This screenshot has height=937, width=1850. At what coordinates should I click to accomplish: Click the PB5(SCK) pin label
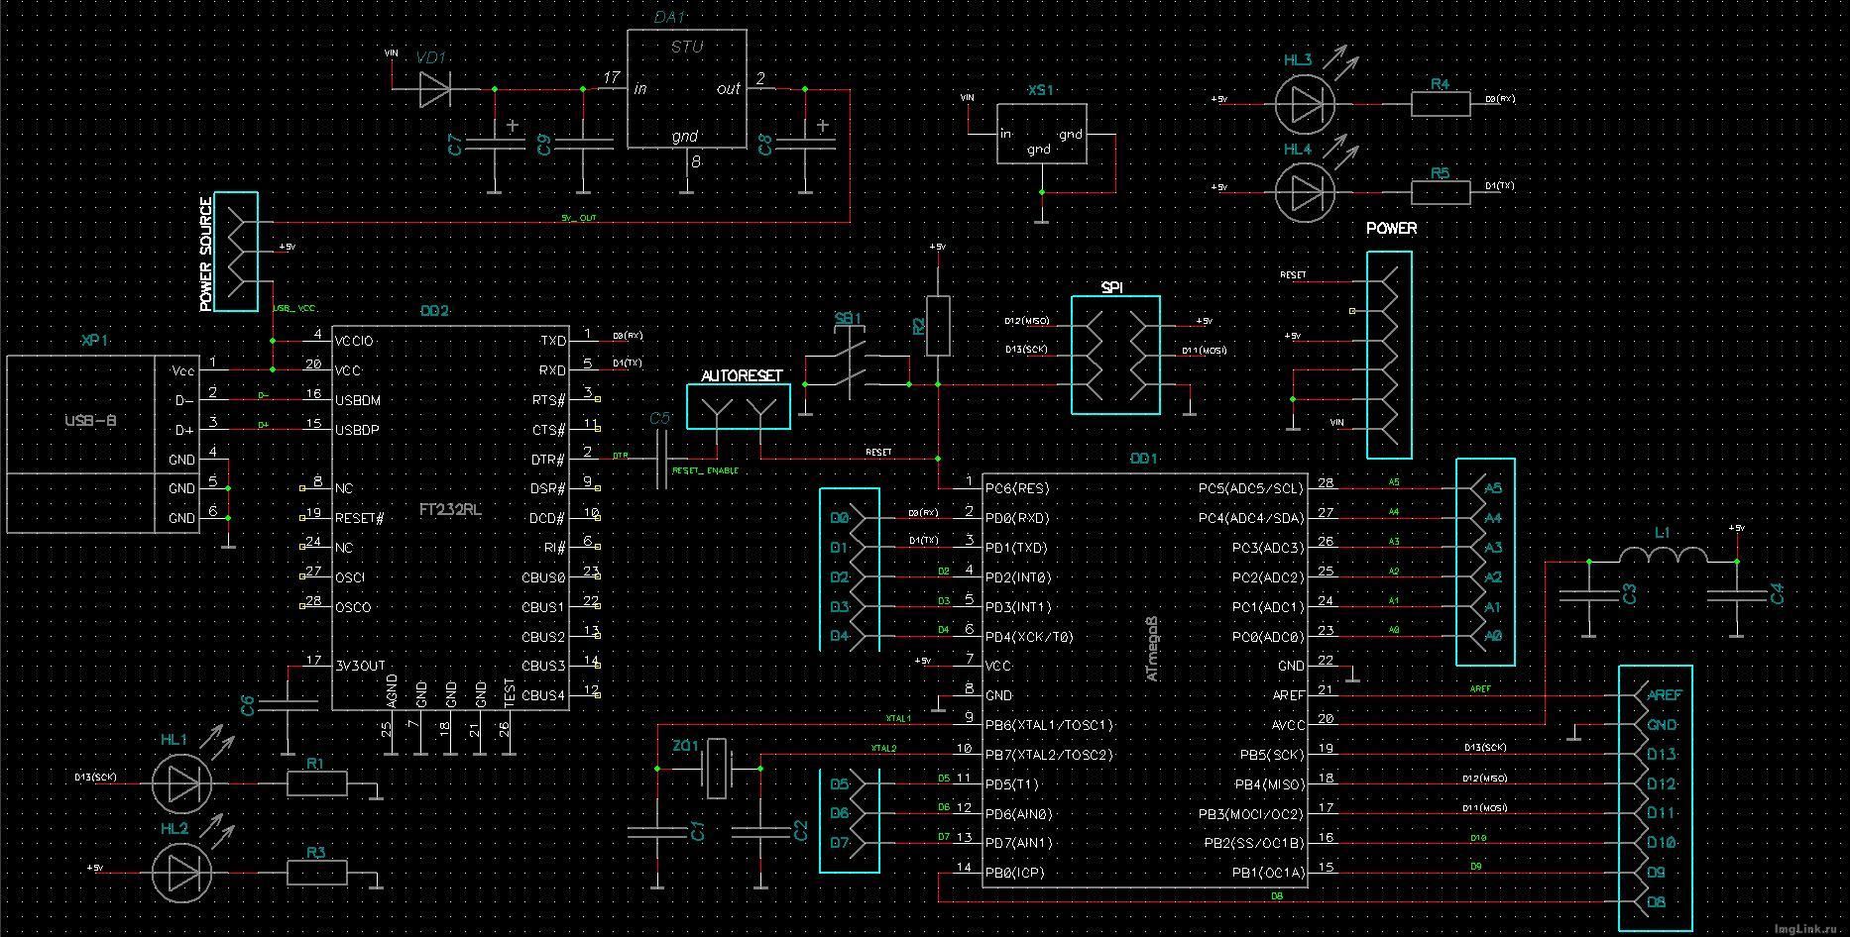pyautogui.click(x=1273, y=755)
